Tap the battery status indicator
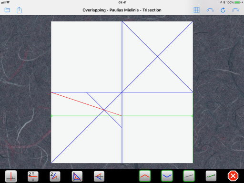This screenshot has height=183, width=244. 238,2
